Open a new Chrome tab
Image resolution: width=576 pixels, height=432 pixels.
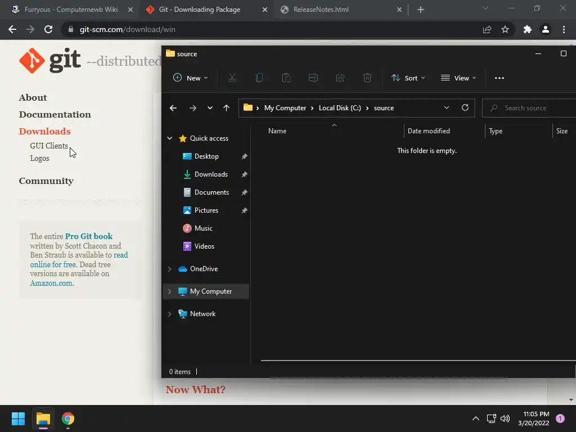[421, 10]
